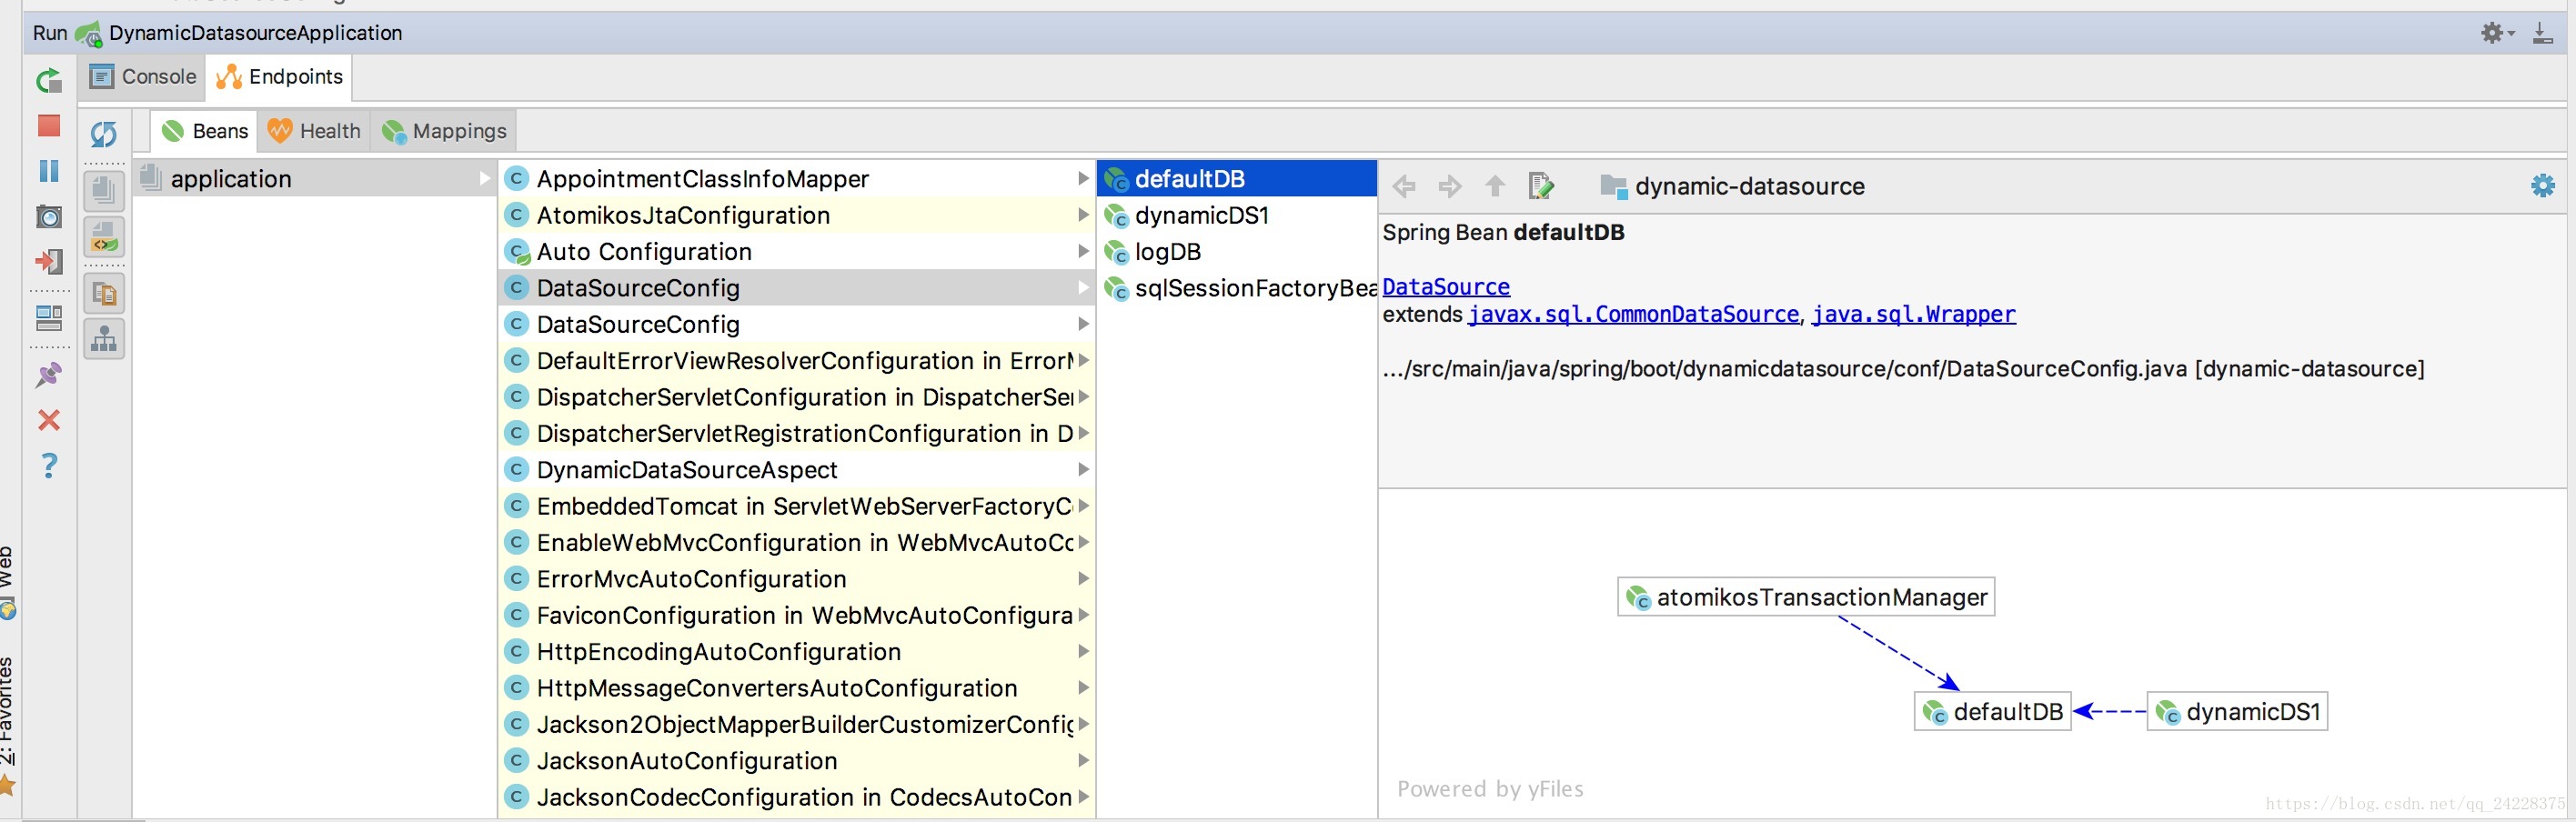Open the javax.sql.CommonDataSource link
Screen dimensions: 2576x822
(1634, 315)
